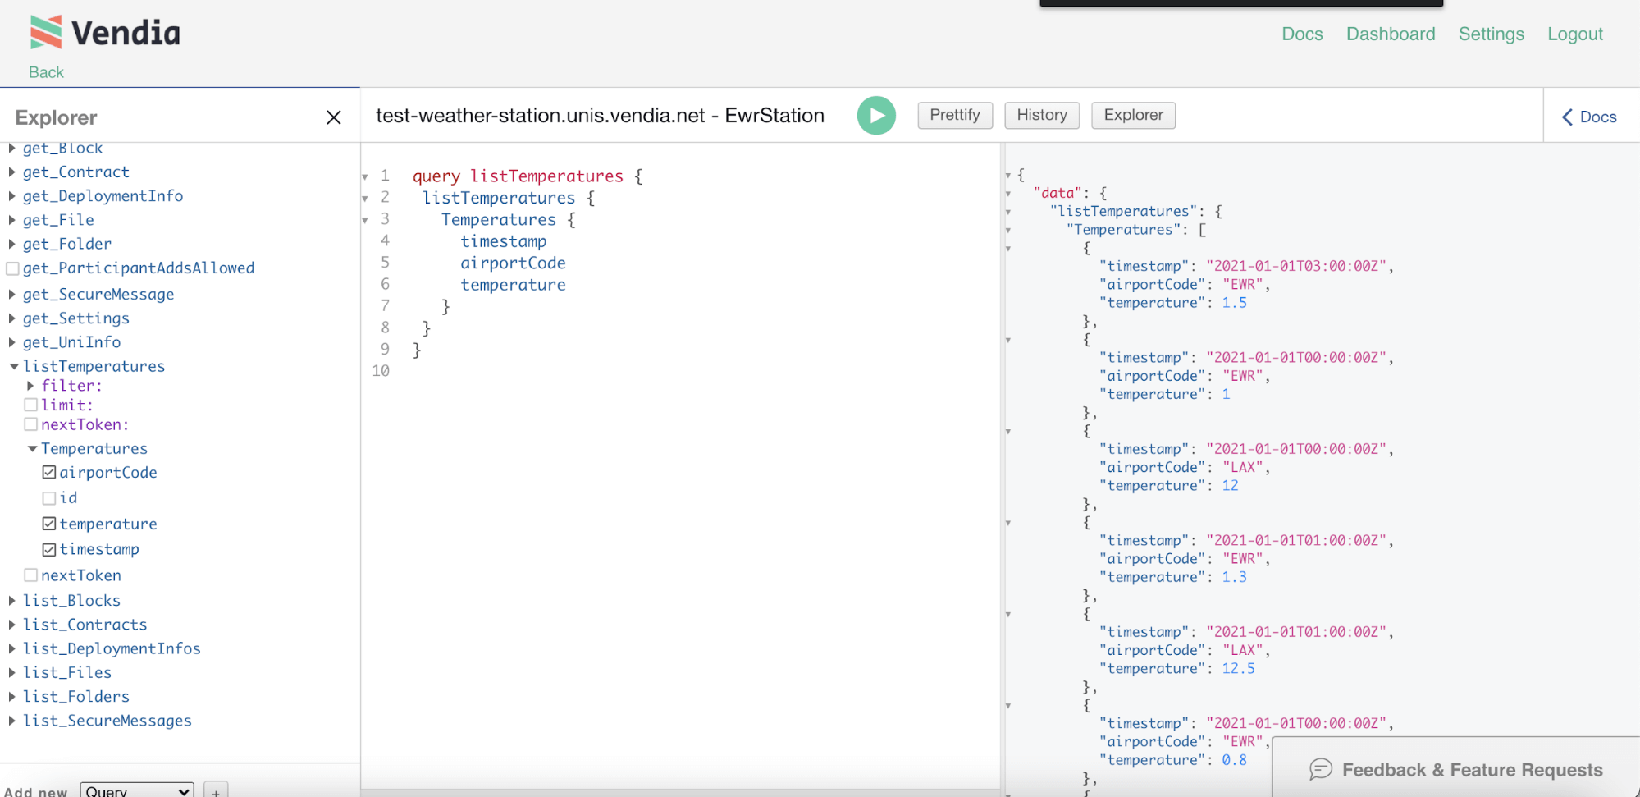1640x797 pixels.
Task: Uncheck the temperature field
Action: pyautogui.click(x=49, y=524)
